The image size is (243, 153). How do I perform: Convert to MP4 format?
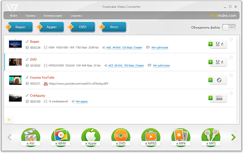[x=181, y=137]
